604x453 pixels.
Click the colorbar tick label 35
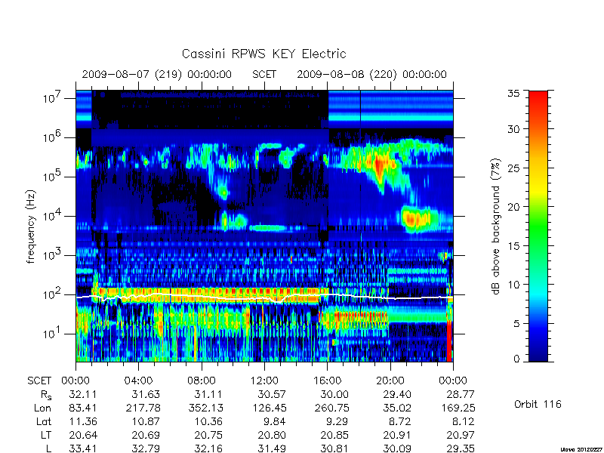tap(513, 94)
